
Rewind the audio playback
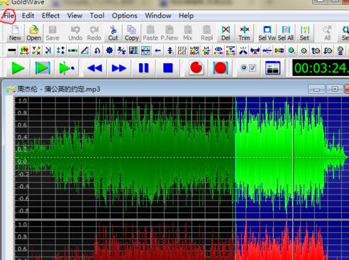tap(94, 68)
